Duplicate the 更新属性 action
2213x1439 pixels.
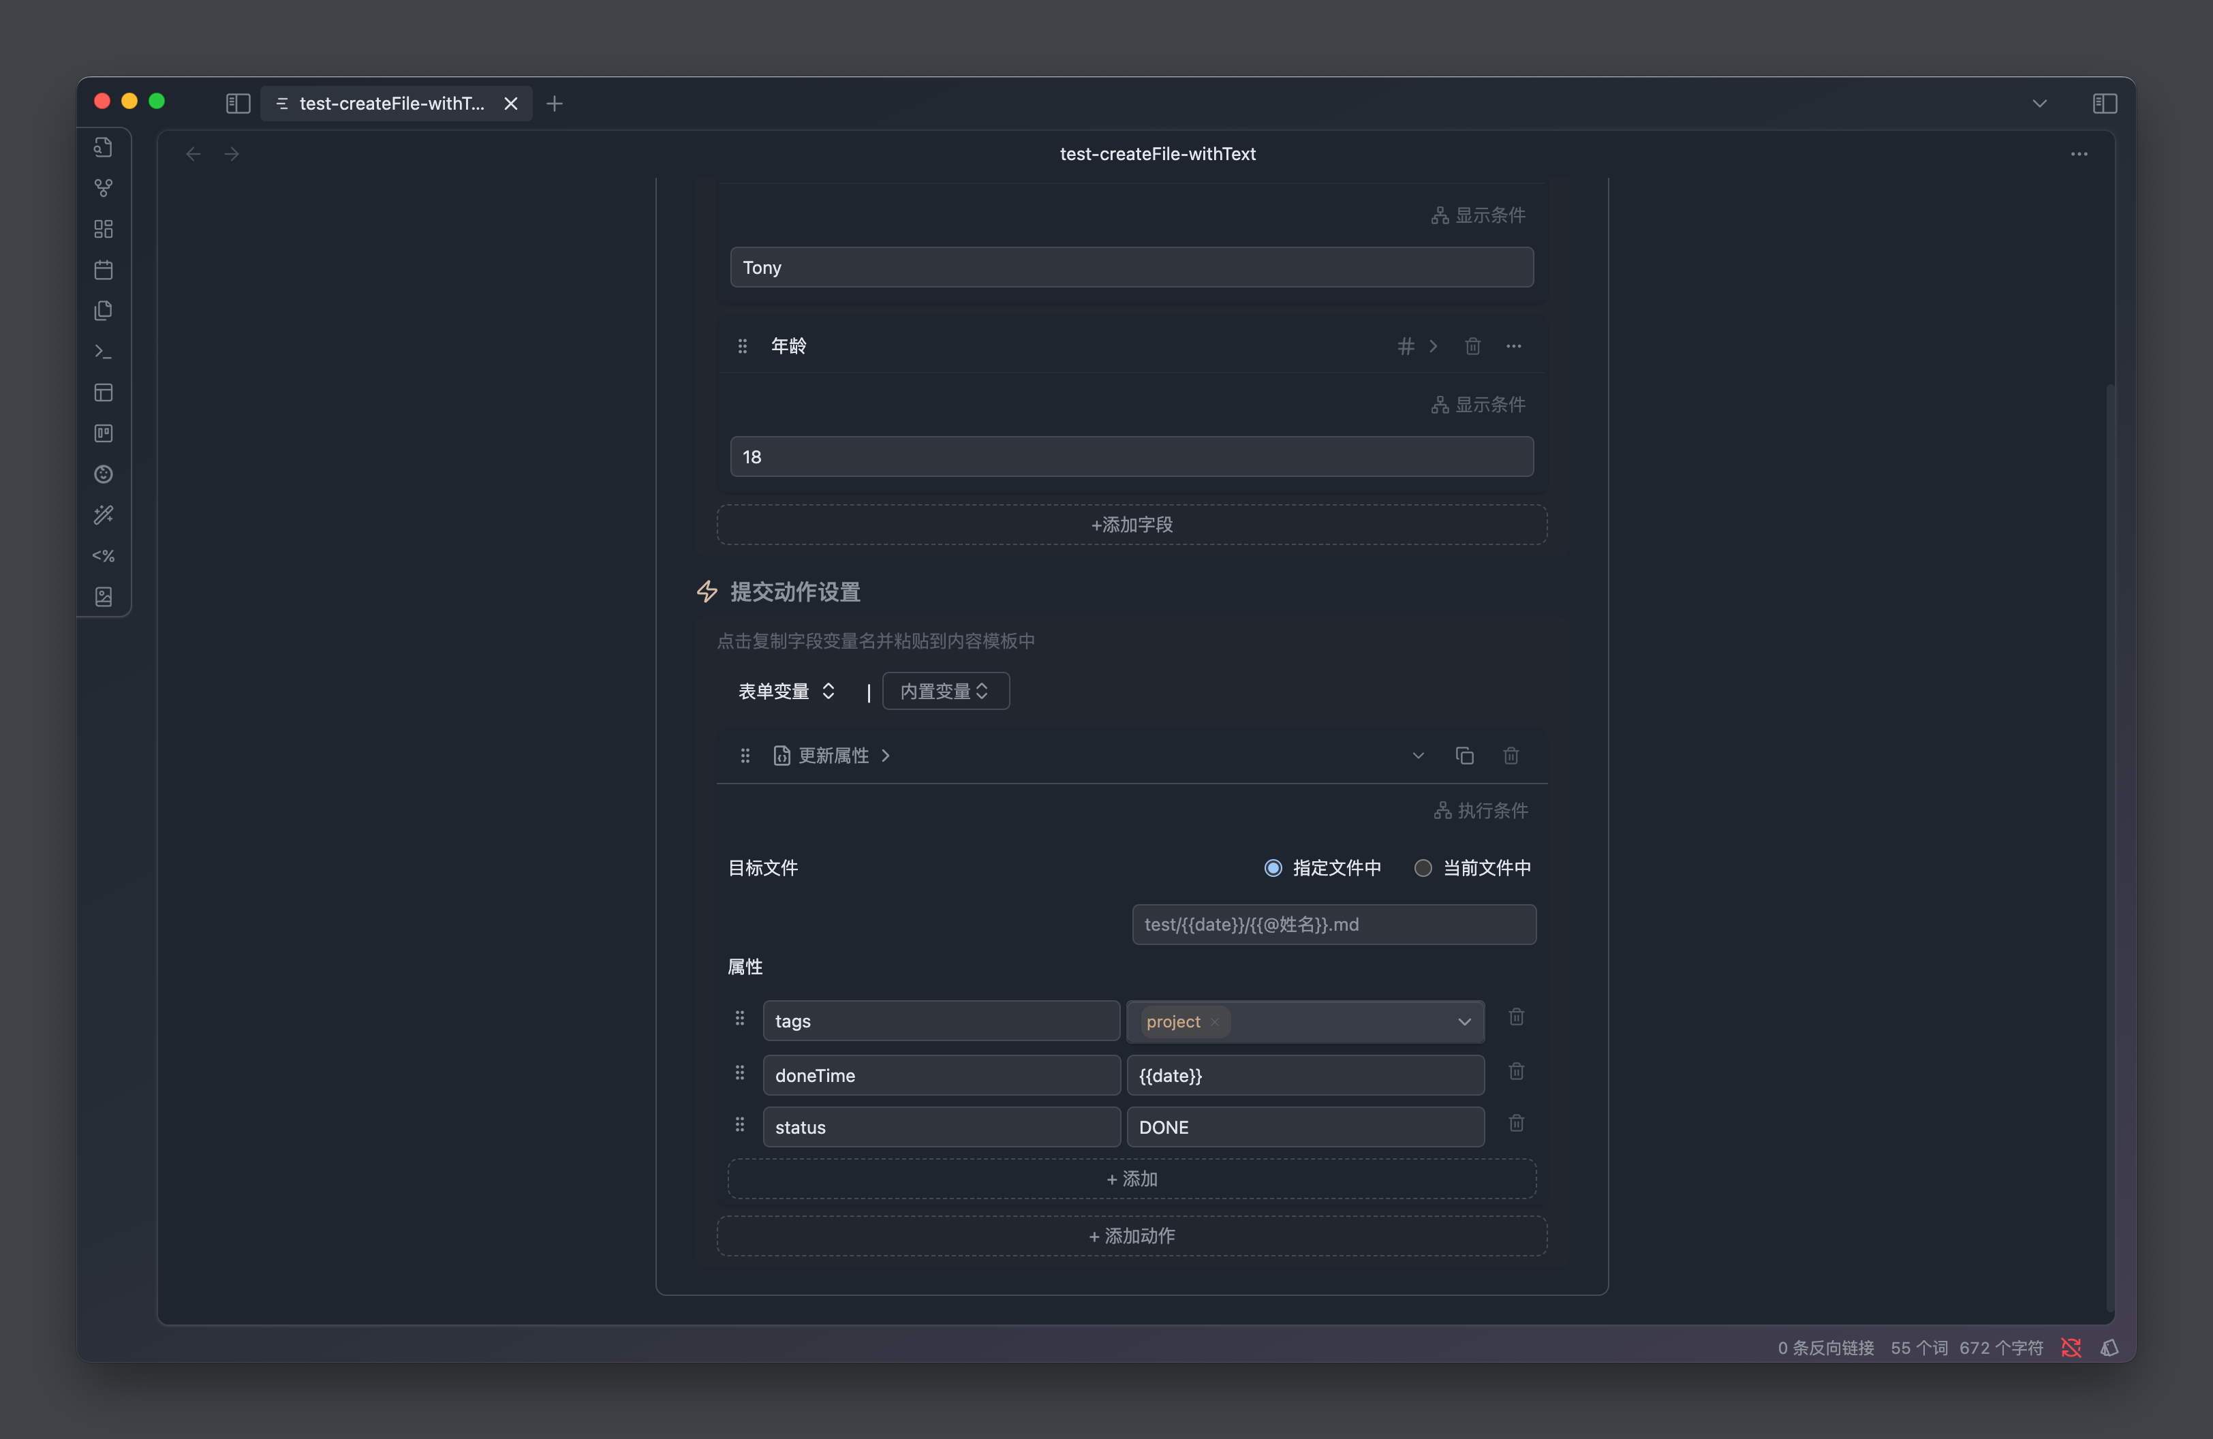(x=1464, y=756)
